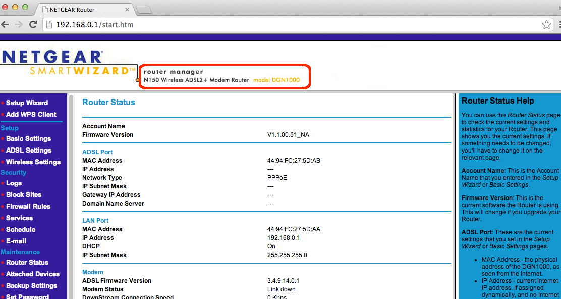Open Block Sites page

pos(24,195)
